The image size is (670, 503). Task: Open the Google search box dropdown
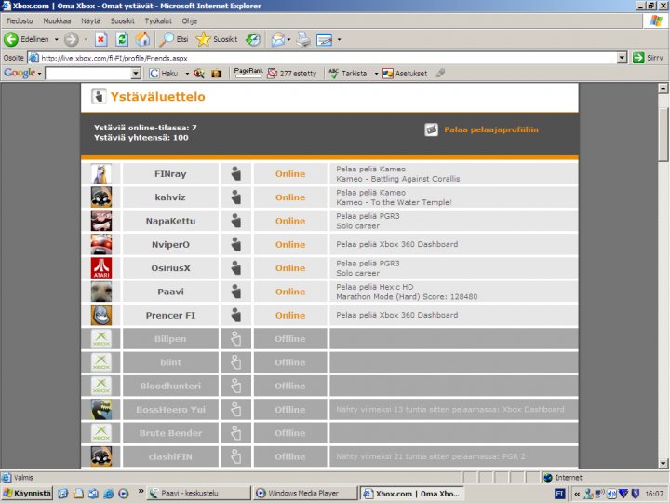(x=136, y=74)
